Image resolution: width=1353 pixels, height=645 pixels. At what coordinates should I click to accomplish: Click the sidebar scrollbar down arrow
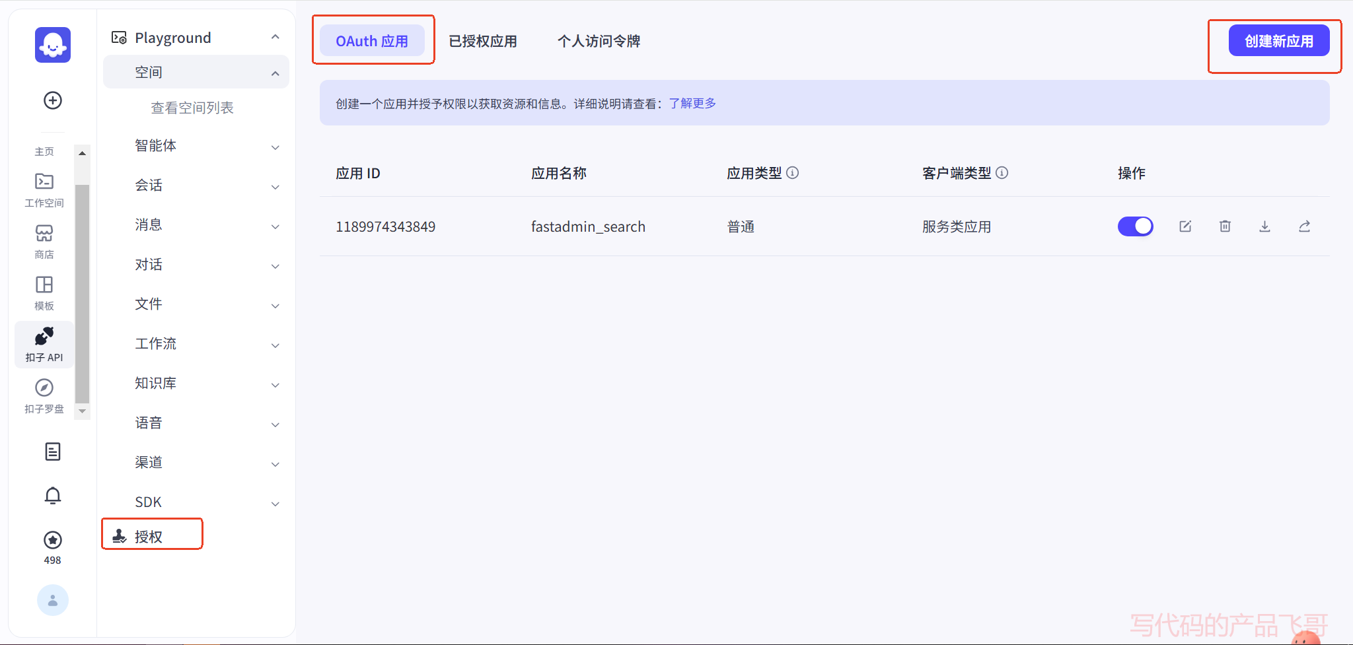82,411
